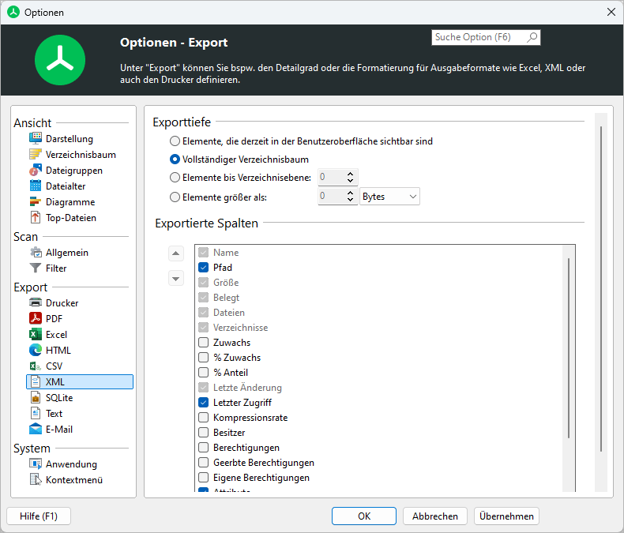Select radio 'Elemente, die derzeit in der Benutzeroberfläche sichtbar sind'

175,141
